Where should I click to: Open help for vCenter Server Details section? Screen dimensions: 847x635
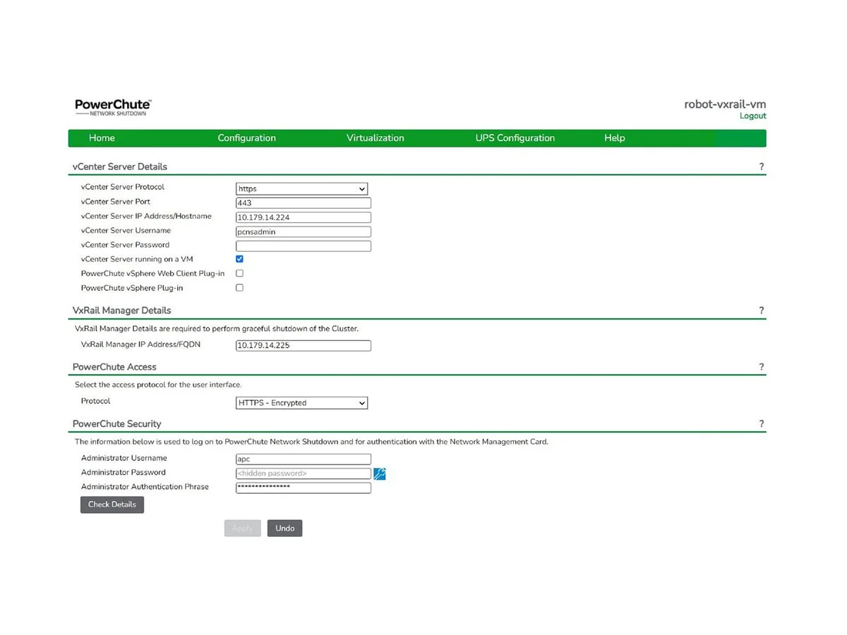pos(761,167)
